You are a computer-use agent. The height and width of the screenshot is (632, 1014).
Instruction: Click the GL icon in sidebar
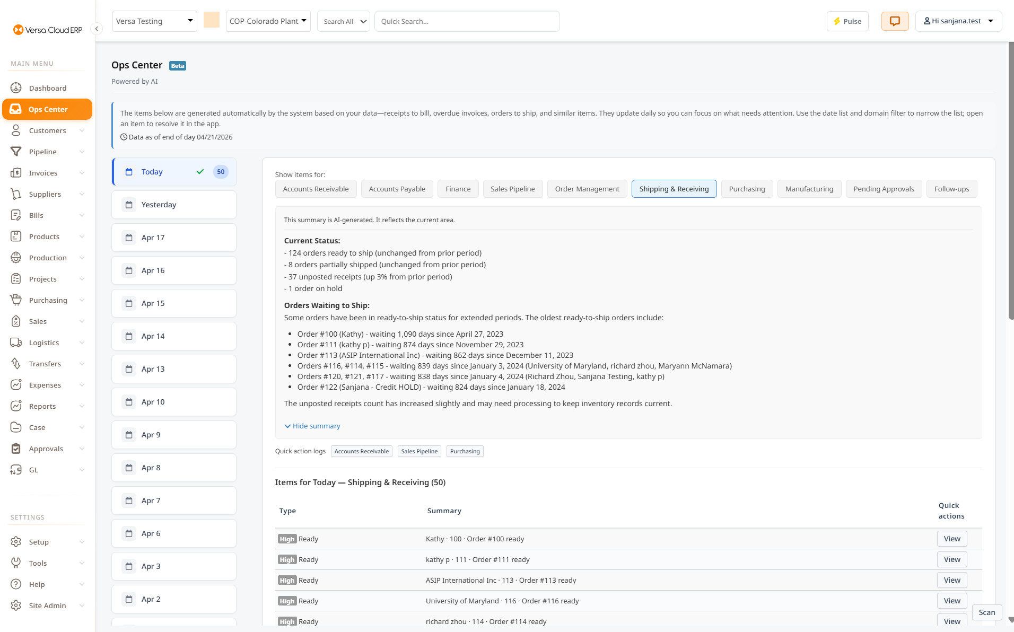pos(16,470)
